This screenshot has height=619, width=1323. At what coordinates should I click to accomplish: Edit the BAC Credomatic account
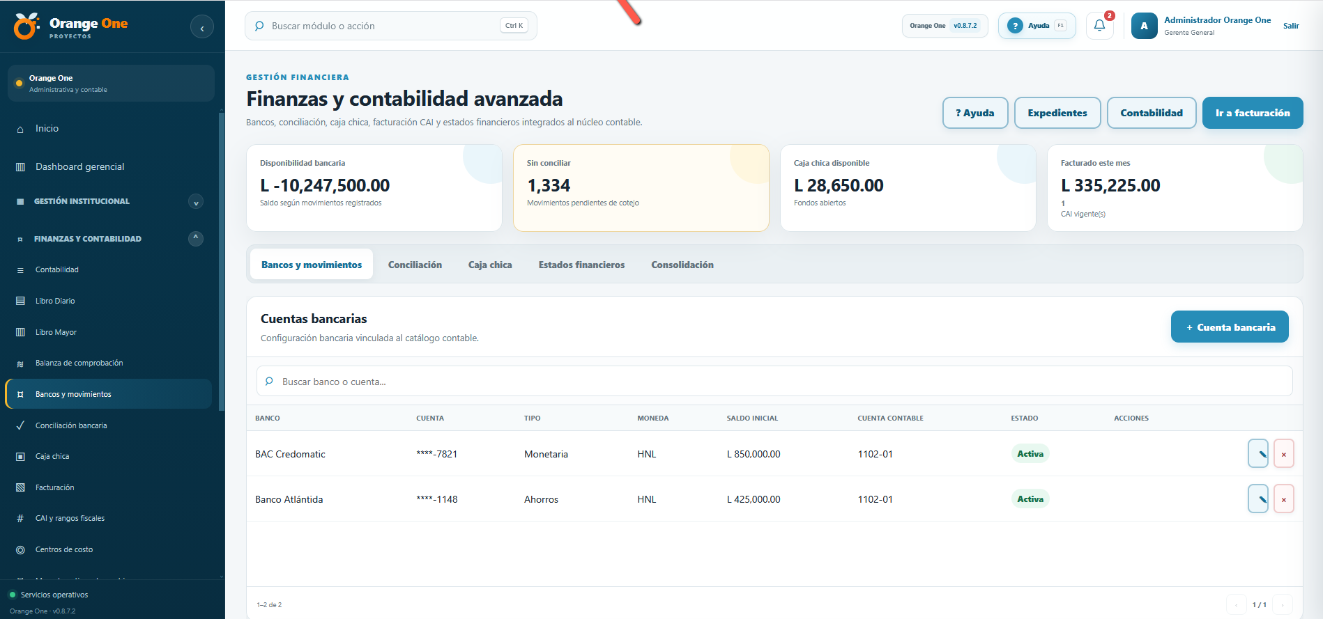coord(1258,454)
